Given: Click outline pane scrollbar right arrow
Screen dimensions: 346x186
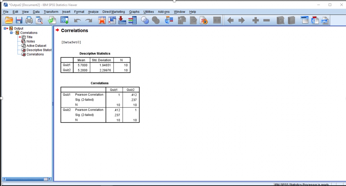Looking at the screenshot, I should click(50, 179).
